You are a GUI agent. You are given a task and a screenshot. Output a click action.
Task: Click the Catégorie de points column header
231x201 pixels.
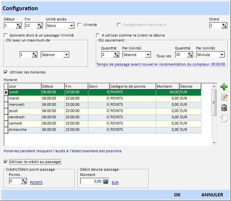(132, 86)
